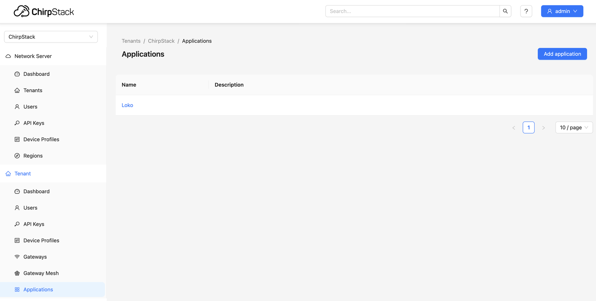Viewport: 596px width, 301px height.
Task: Open Network Server Dashboard menu item
Action: 53,74
